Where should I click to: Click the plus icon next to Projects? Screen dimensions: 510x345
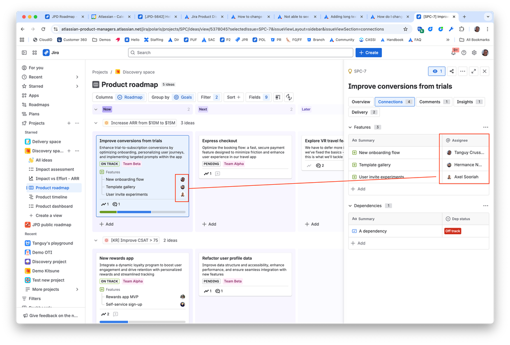click(x=69, y=123)
